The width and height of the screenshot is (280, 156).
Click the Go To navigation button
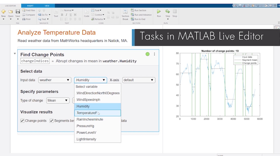point(43,15)
